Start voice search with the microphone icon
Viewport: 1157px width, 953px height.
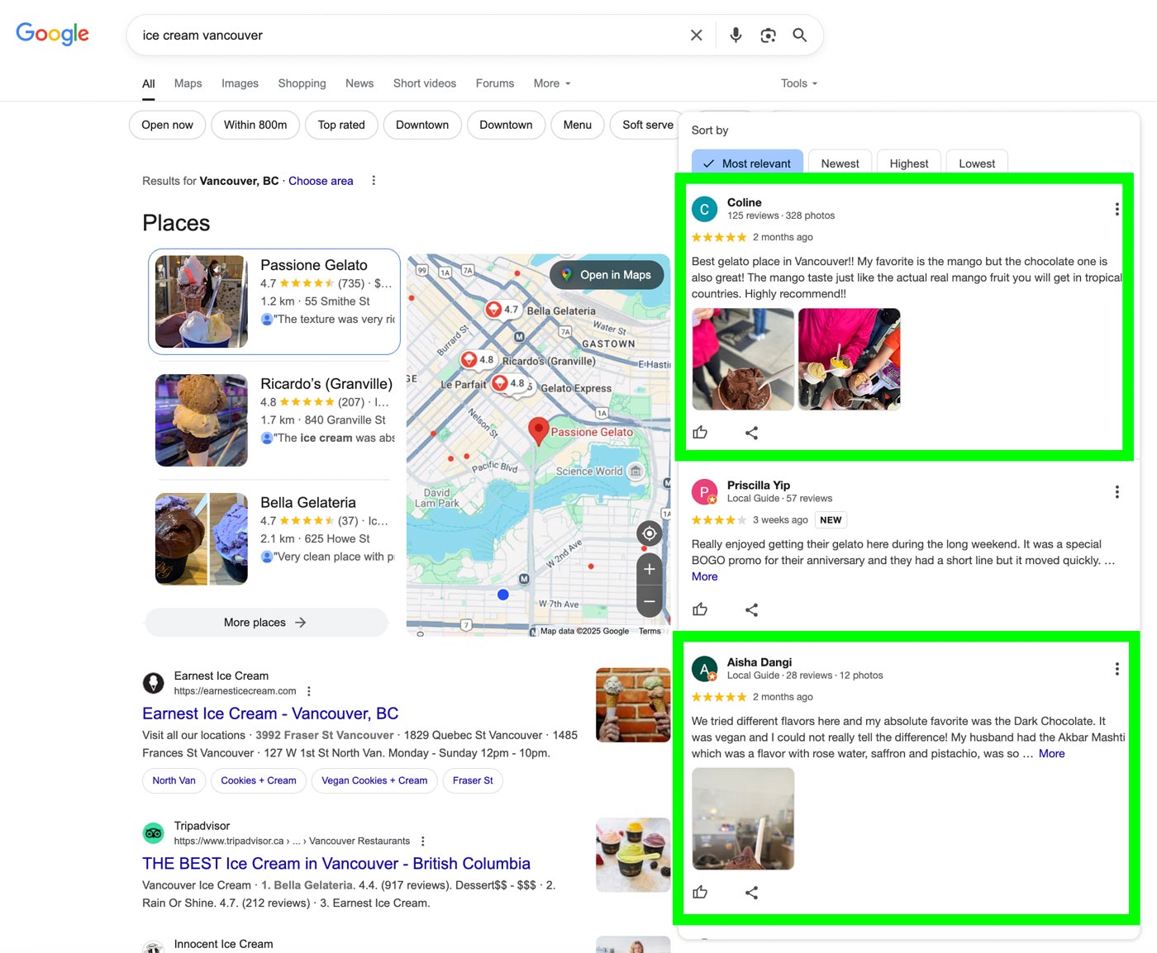pos(736,36)
